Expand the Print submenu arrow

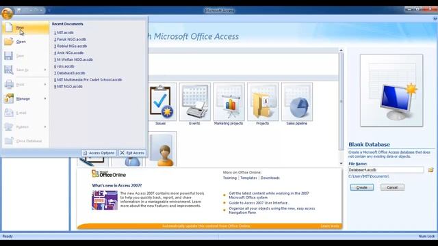45,84
